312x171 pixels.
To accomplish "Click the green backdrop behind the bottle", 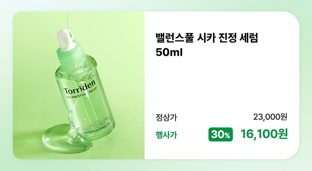I will [x=119, y=50].
